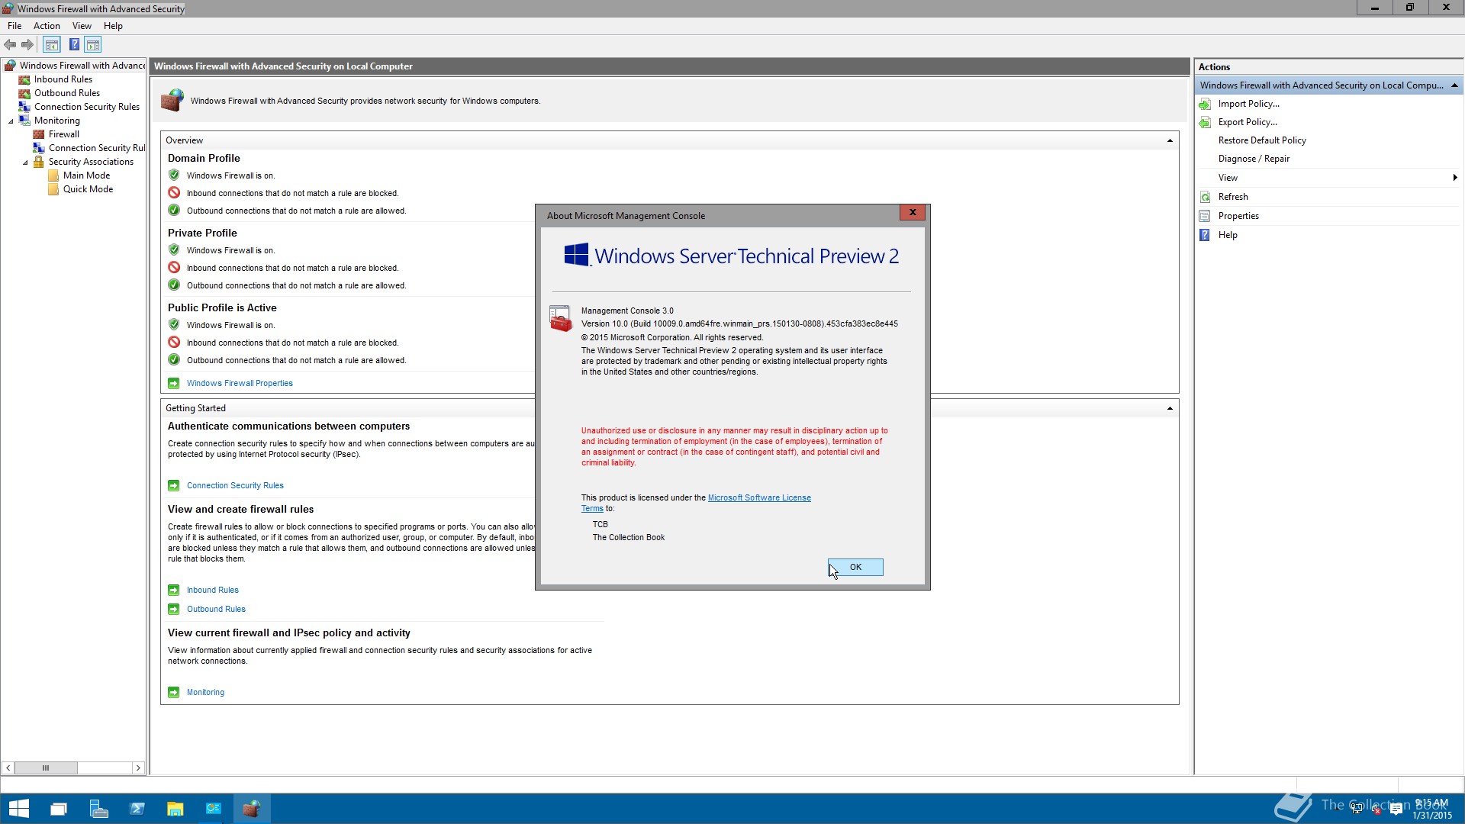1465x824 pixels.
Task: Open Properties in Actions pane
Action: 1238,216
